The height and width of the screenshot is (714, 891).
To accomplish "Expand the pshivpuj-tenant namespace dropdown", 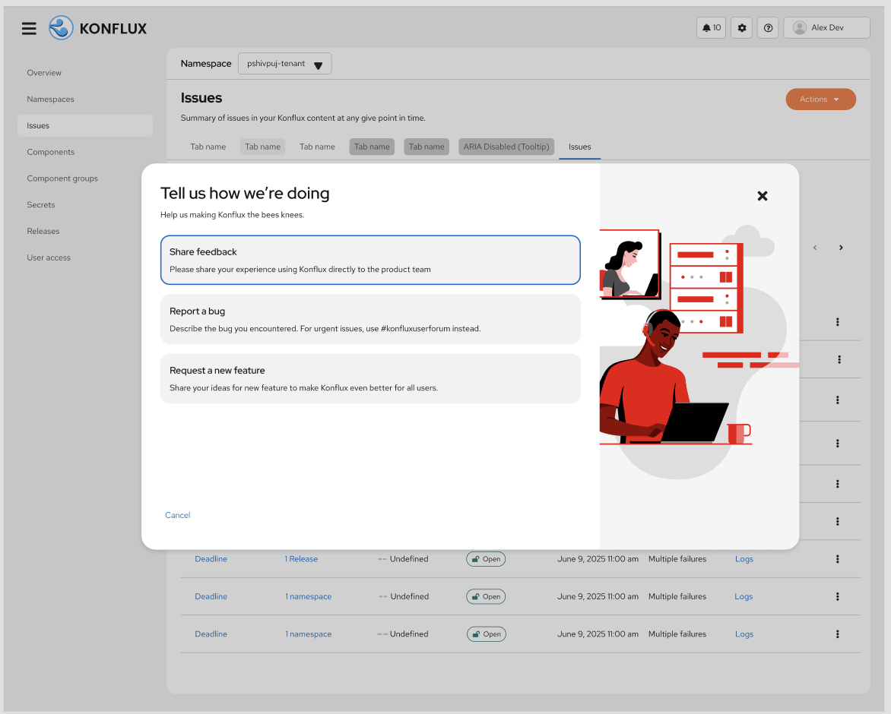I will coord(284,64).
